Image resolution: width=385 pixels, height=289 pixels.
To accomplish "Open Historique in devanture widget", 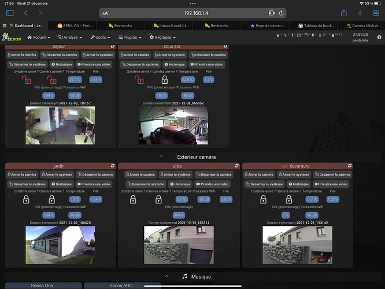I will pos(299,184).
